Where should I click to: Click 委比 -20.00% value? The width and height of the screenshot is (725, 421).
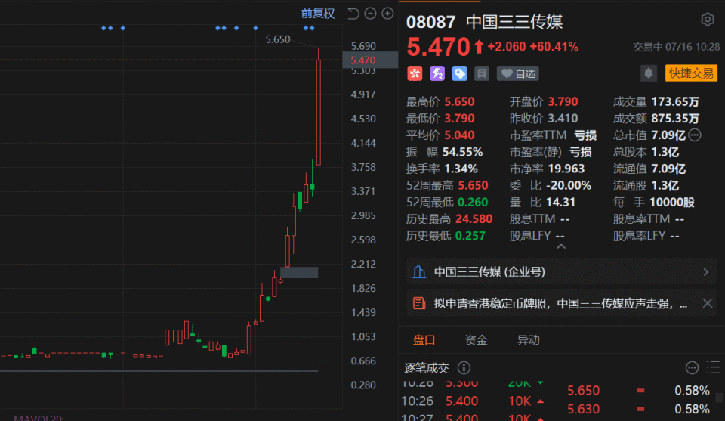pyautogui.click(x=569, y=185)
